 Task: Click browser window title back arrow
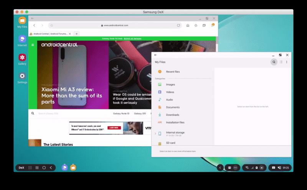pyautogui.click(x=32, y=18)
